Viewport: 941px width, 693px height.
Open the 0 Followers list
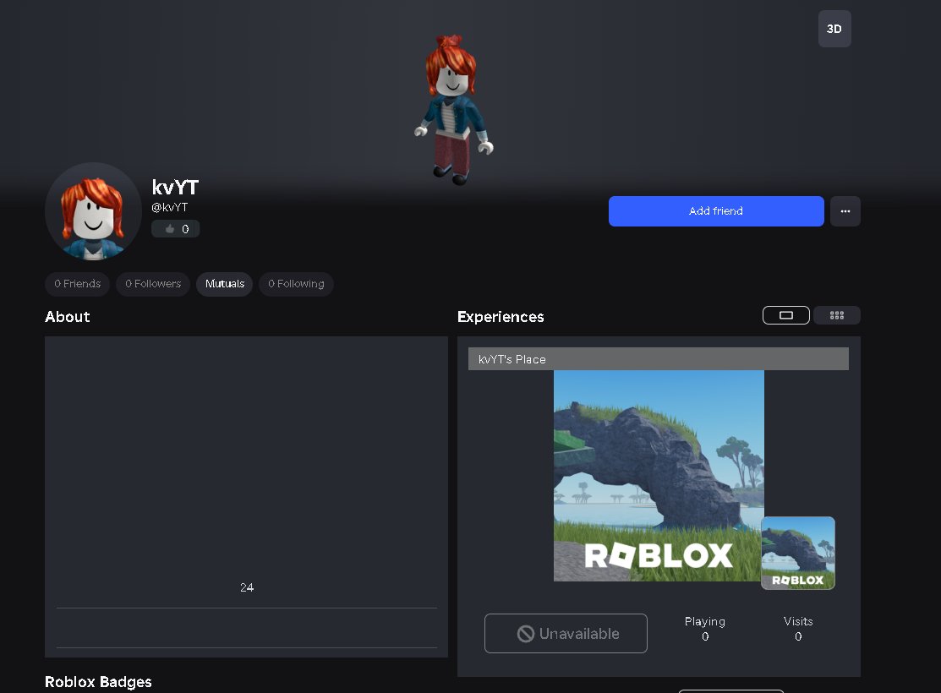pos(153,284)
